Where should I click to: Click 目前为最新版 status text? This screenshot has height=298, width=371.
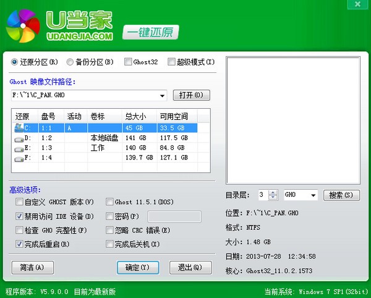tap(95, 292)
